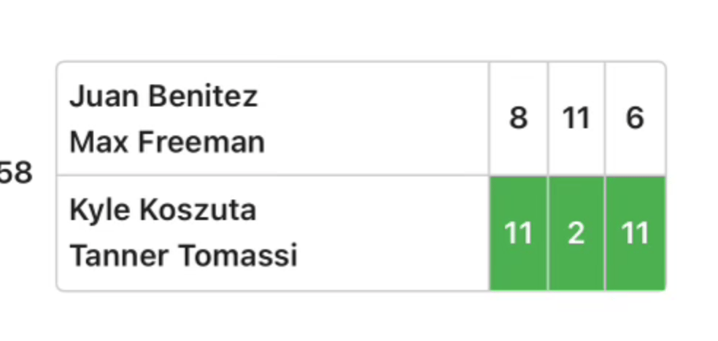This screenshot has width=718, height=341.
Task: Click player name Juan Benitez
Action: pos(163,96)
